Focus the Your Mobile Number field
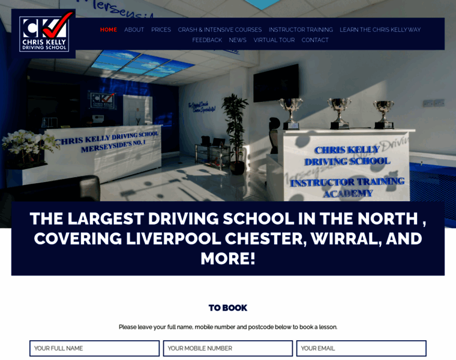Image resolution: width=456 pixels, height=360 pixels. [228, 349]
